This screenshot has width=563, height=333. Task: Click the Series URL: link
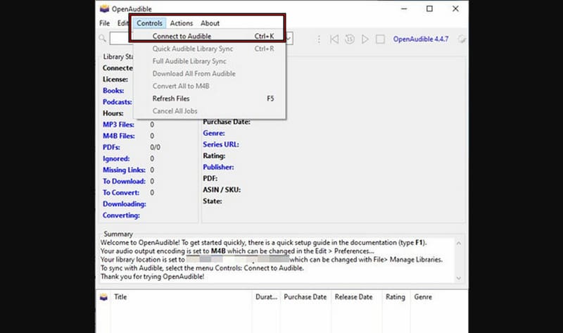221,144
